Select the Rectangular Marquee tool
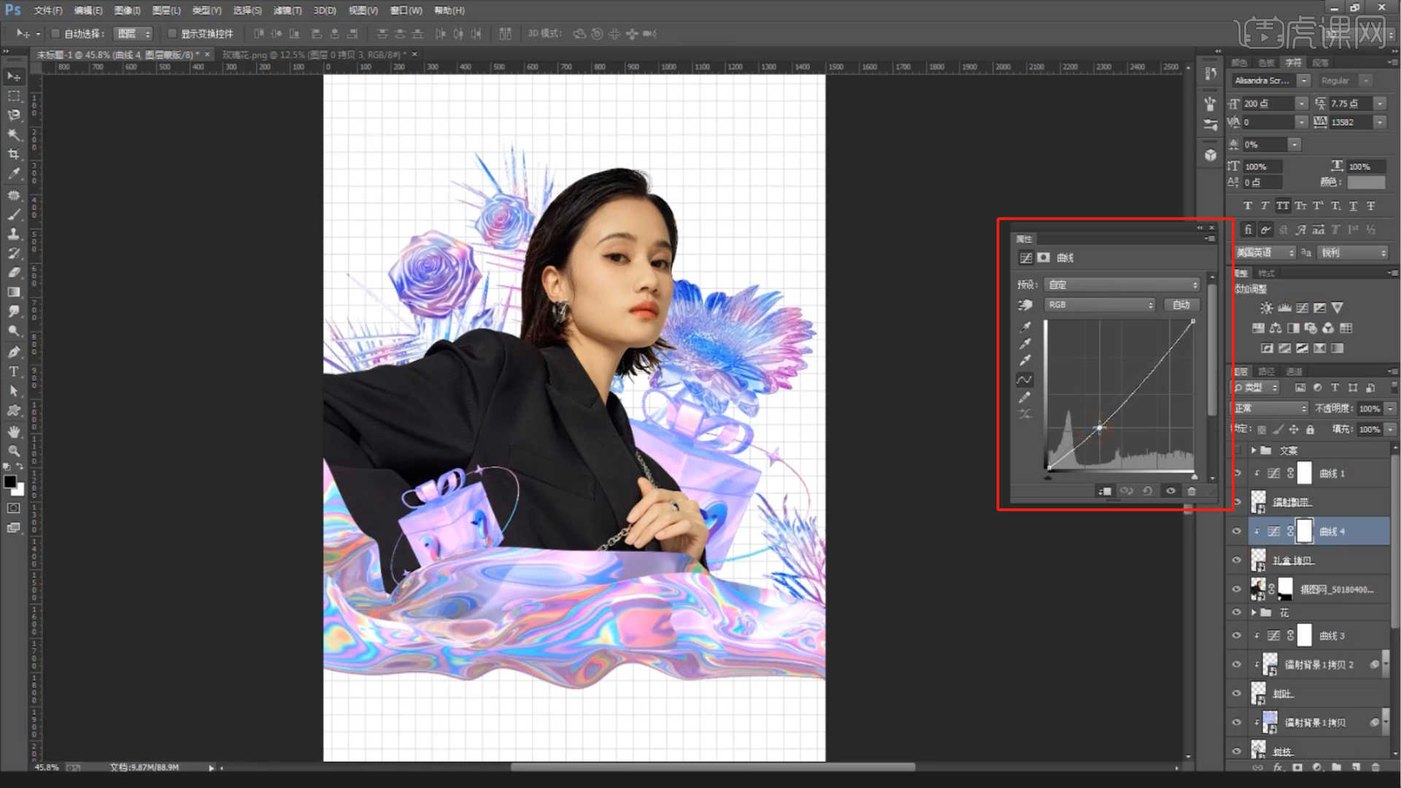The height and width of the screenshot is (788, 1401). (14, 96)
